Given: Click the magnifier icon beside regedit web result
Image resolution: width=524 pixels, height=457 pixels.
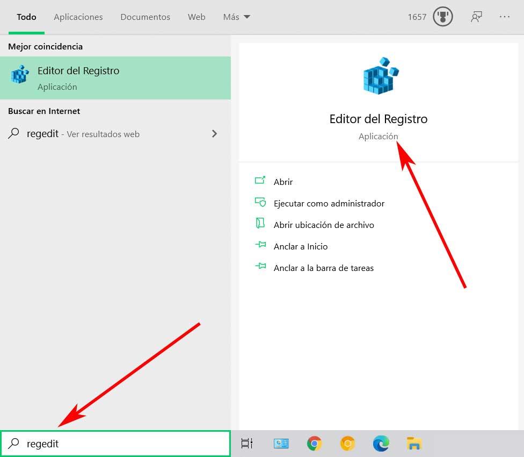Looking at the screenshot, I should pyautogui.click(x=13, y=133).
